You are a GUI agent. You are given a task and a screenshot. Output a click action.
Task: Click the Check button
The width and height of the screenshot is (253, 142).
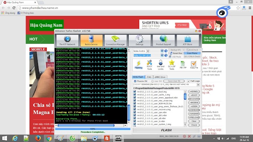(194, 125)
